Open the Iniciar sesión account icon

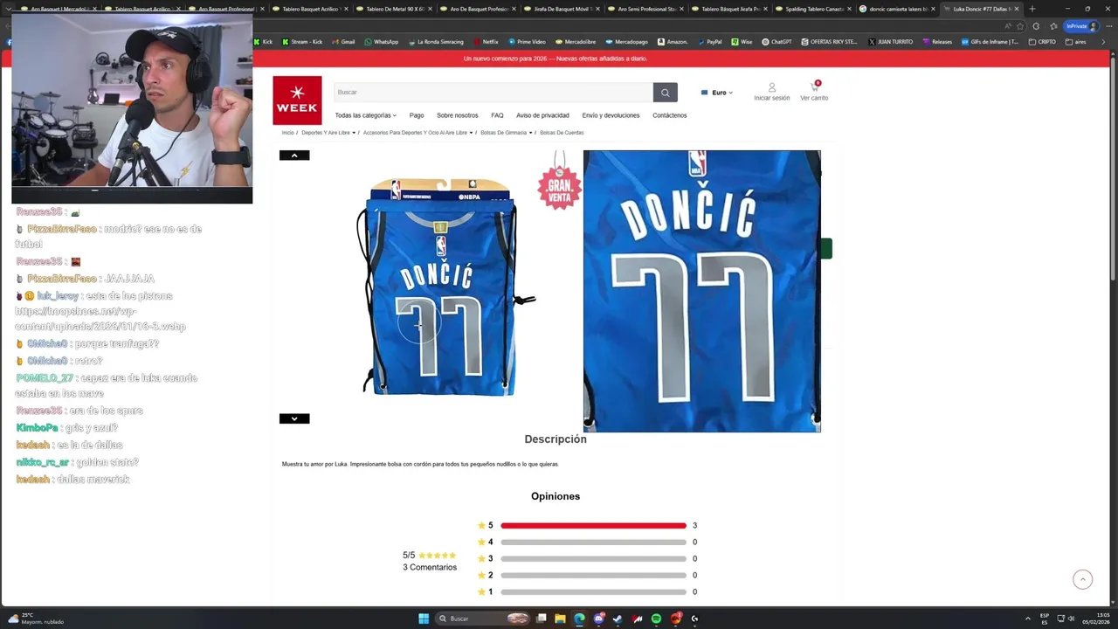pyautogui.click(x=771, y=92)
